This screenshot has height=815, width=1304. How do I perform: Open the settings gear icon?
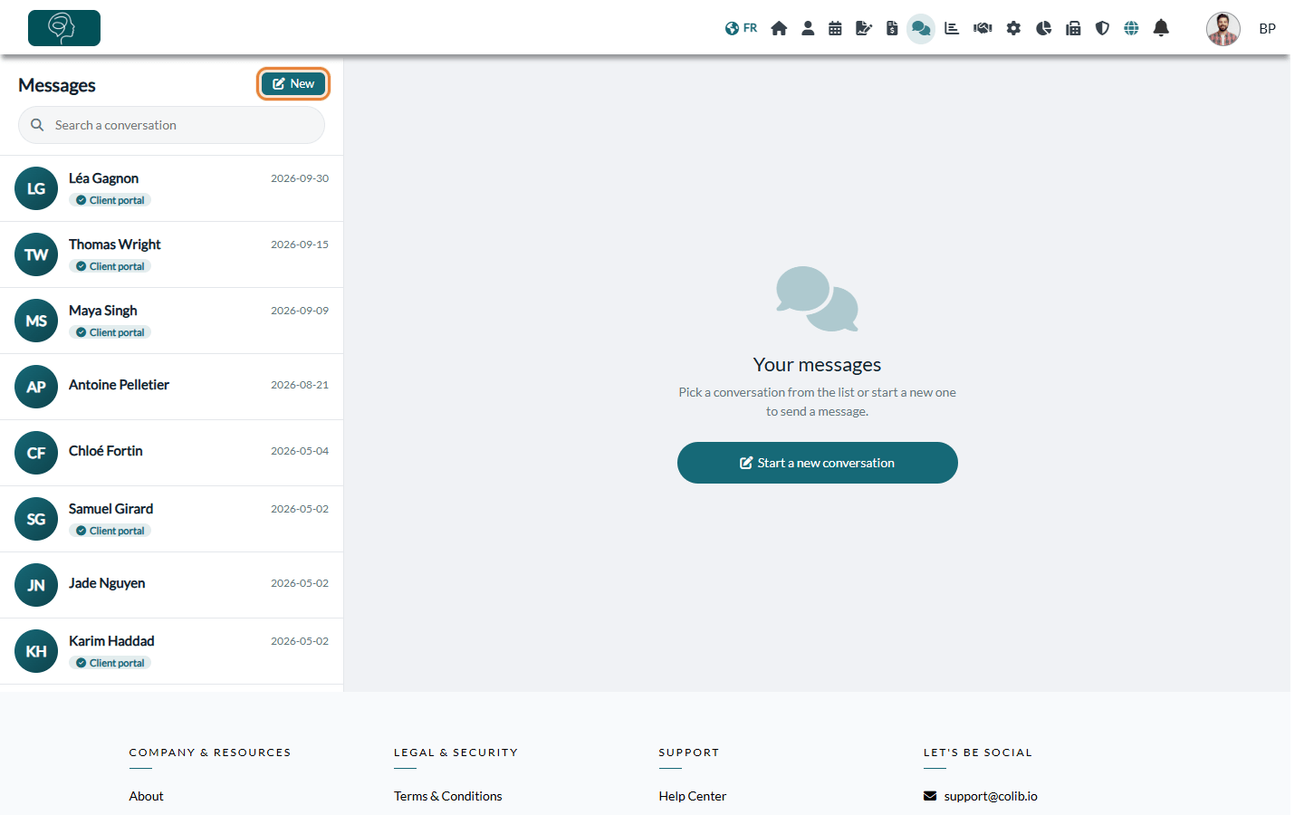point(1013,28)
